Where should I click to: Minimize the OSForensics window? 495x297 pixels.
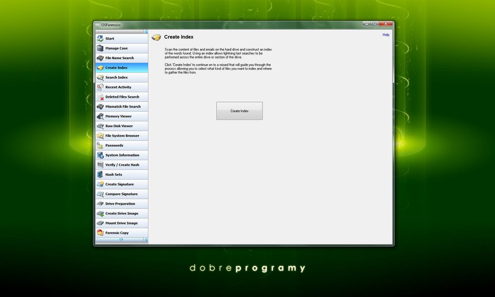point(366,24)
